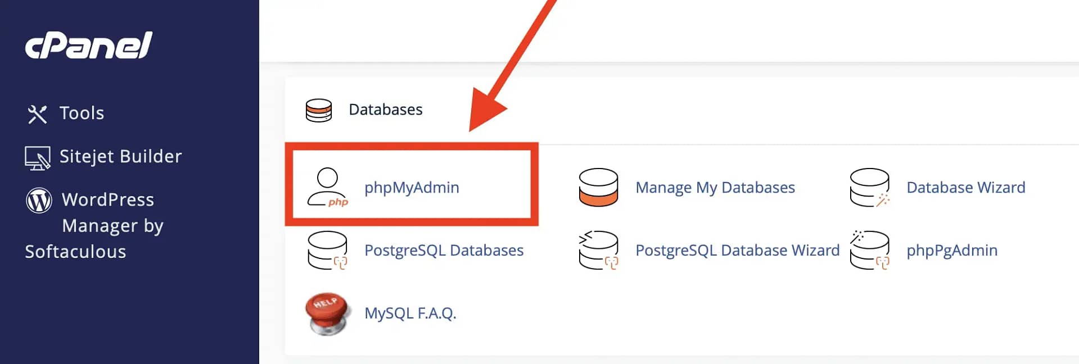1079x364 pixels.
Task: Click the phpPgAdmin database icon
Action: pos(870,251)
